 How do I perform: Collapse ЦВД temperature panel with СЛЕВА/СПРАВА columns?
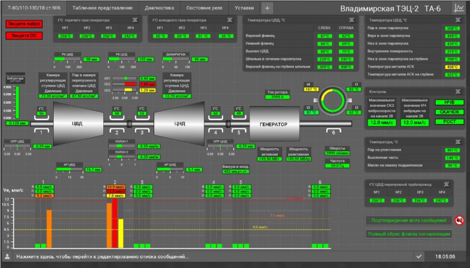(x=352, y=20)
